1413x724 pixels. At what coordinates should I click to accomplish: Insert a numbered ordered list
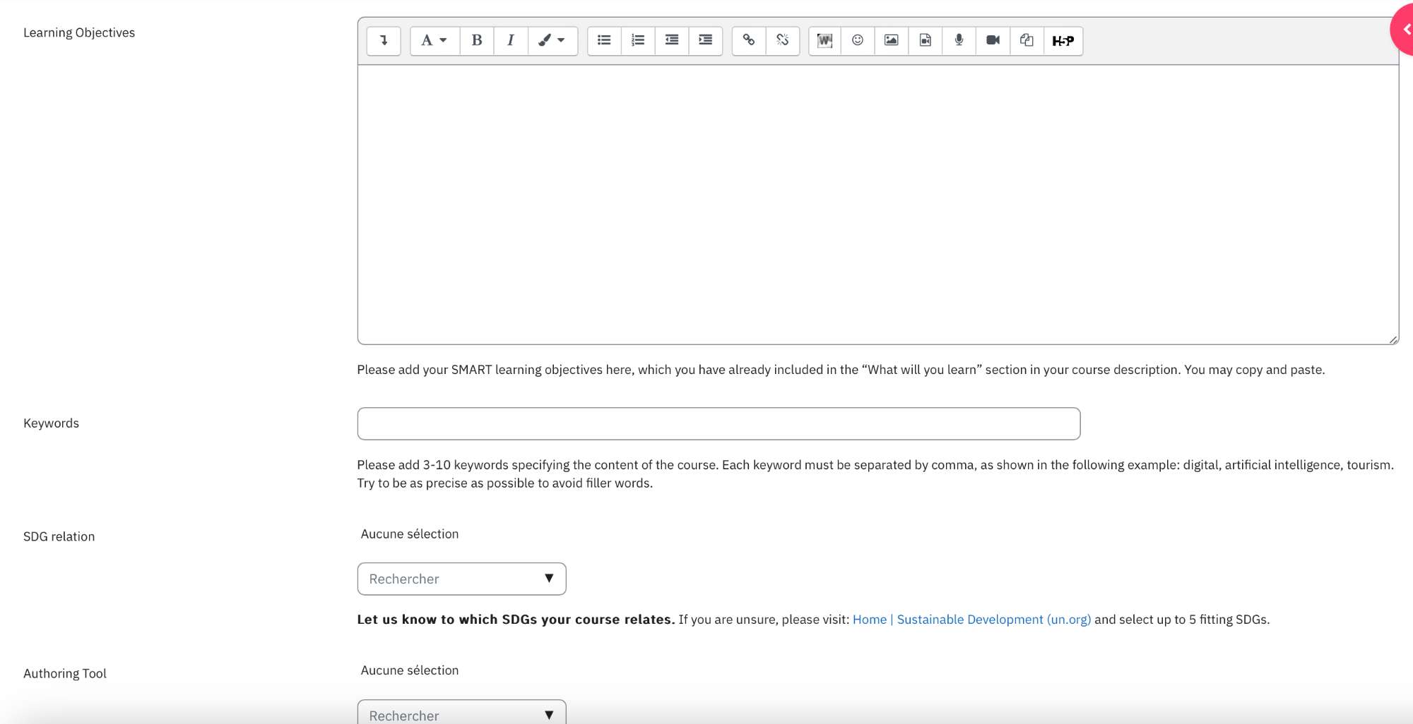click(x=638, y=40)
